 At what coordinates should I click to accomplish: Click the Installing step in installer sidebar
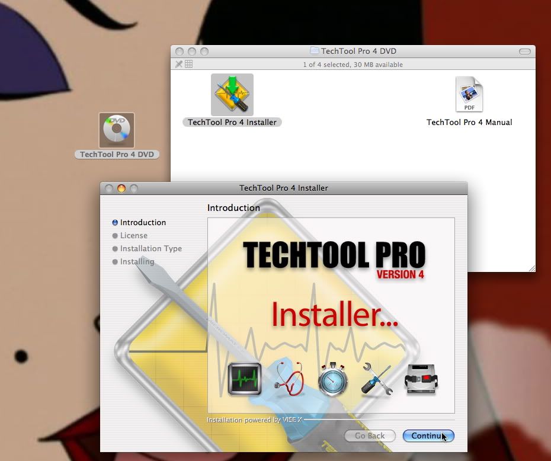click(133, 261)
